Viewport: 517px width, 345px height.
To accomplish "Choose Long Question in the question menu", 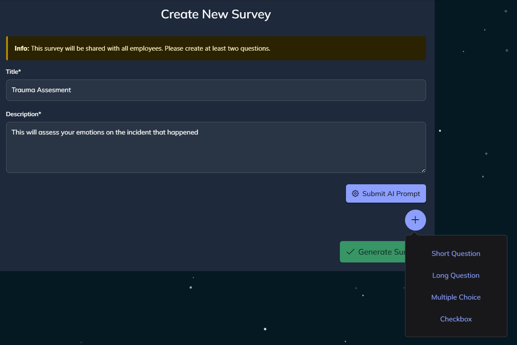I will [x=456, y=276].
